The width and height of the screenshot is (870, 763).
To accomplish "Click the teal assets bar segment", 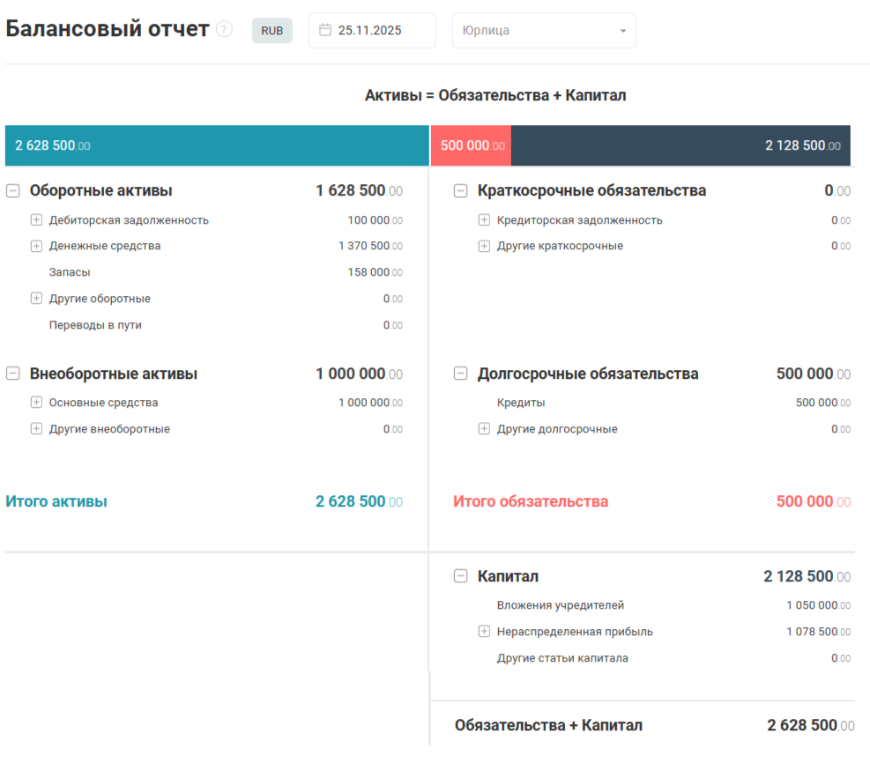I will point(217,145).
